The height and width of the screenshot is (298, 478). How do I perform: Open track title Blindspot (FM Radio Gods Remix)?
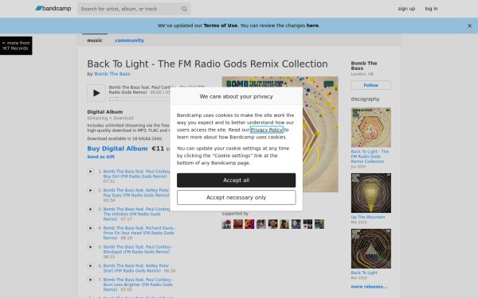click(x=138, y=250)
